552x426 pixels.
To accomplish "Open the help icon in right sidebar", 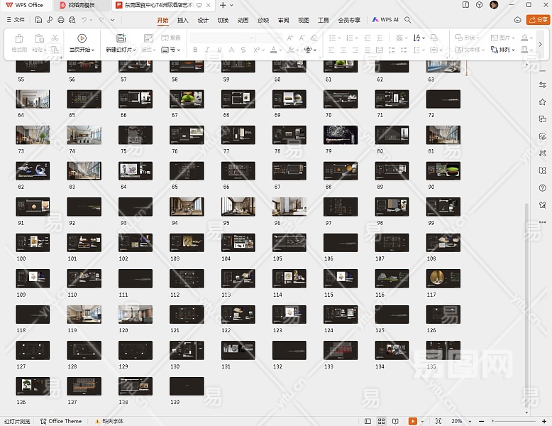I will [543, 187].
